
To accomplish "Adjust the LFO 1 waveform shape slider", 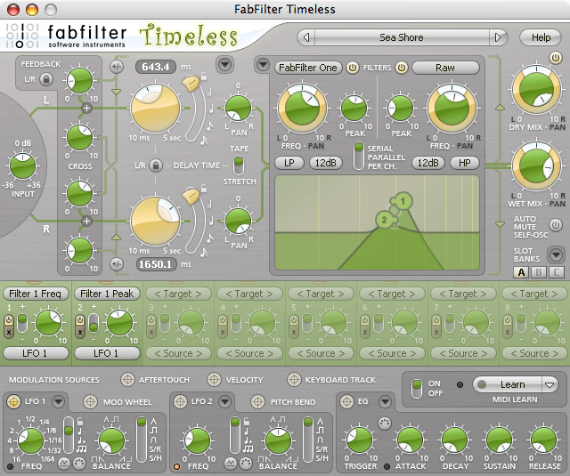I will pos(141,439).
